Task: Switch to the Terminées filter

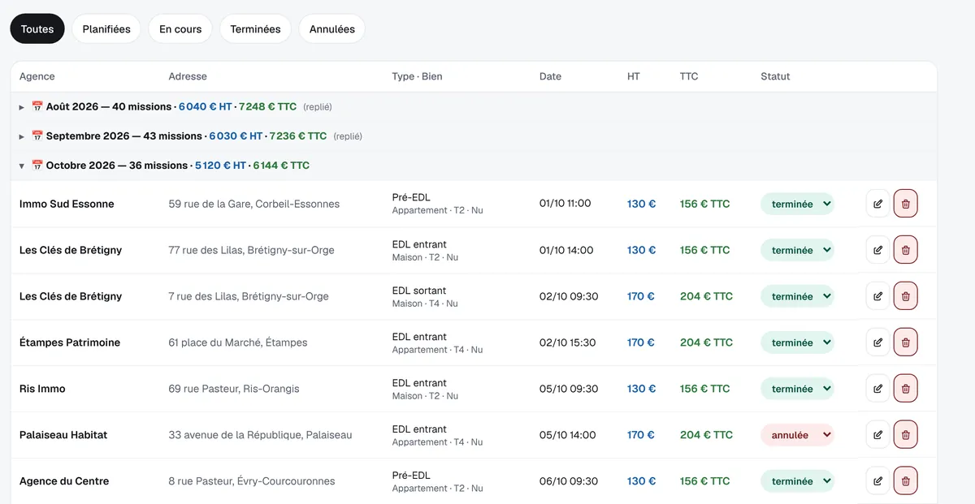Action: [x=255, y=29]
